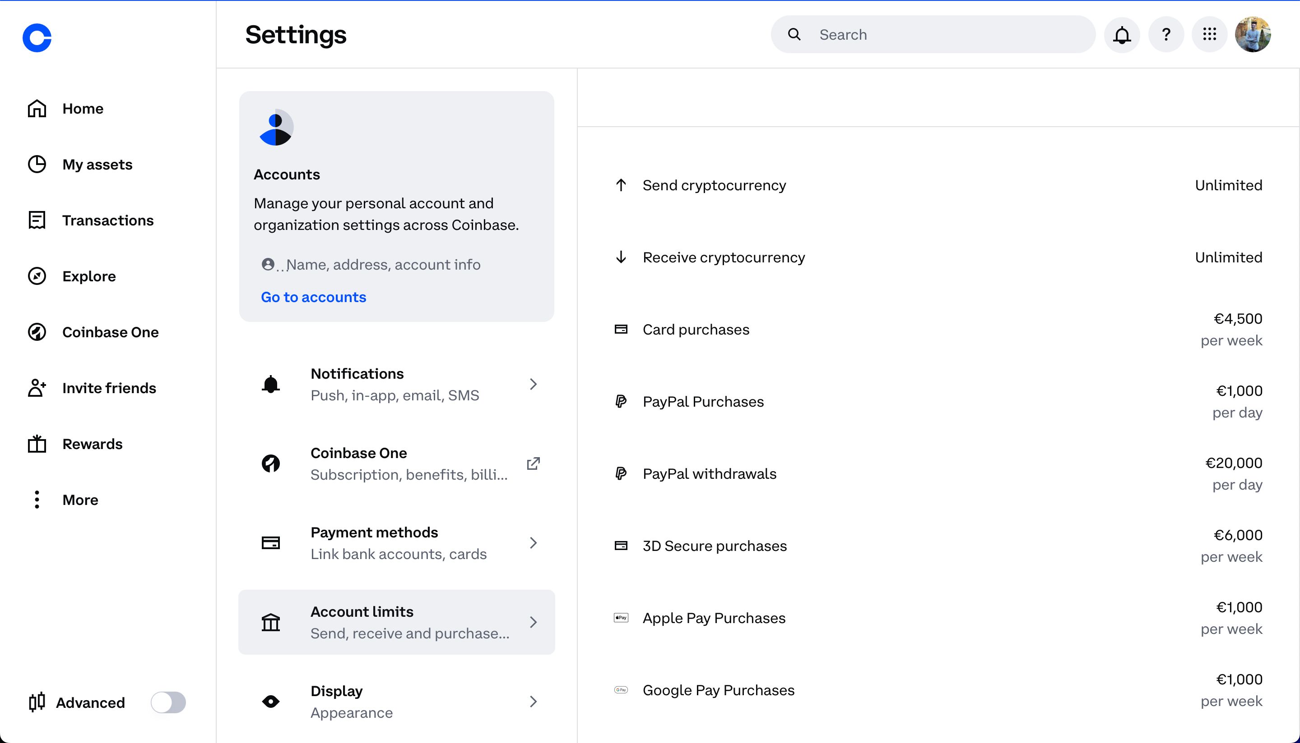1300x743 pixels.
Task: Open Transactions menu item
Action: tap(108, 220)
